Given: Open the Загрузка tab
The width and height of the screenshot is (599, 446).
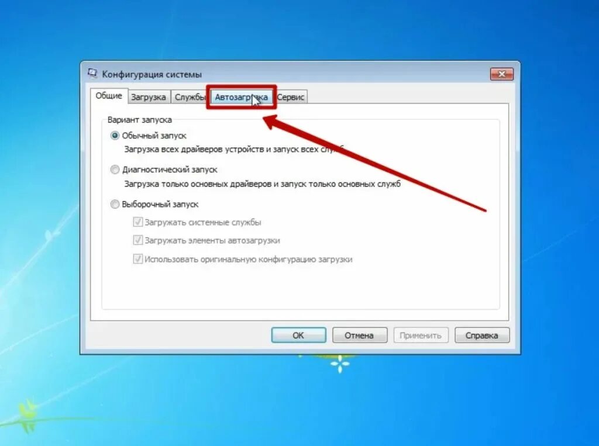Looking at the screenshot, I should [x=149, y=97].
